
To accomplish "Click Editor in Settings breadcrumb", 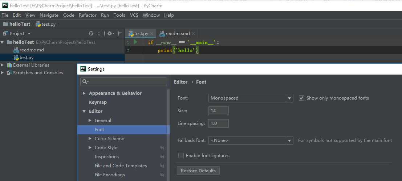I will click(x=181, y=82).
